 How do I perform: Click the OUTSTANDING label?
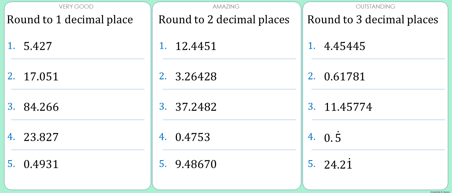click(375, 7)
